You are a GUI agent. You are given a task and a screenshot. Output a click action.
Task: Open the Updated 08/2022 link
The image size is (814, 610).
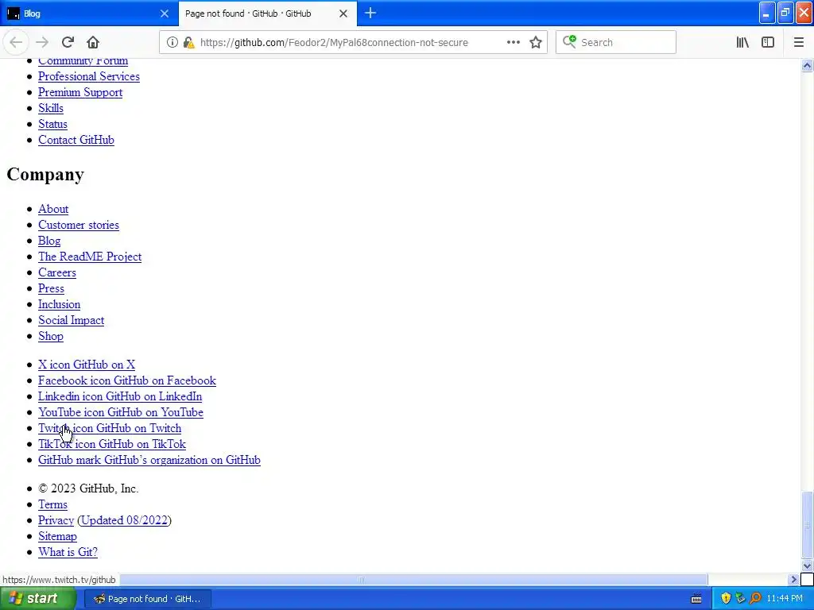pos(124,520)
